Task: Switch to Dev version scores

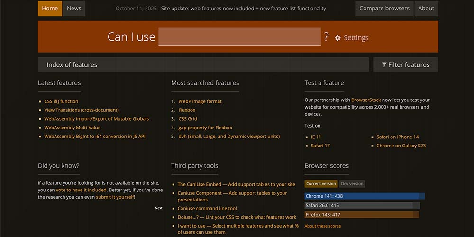Action: pyautogui.click(x=352, y=184)
